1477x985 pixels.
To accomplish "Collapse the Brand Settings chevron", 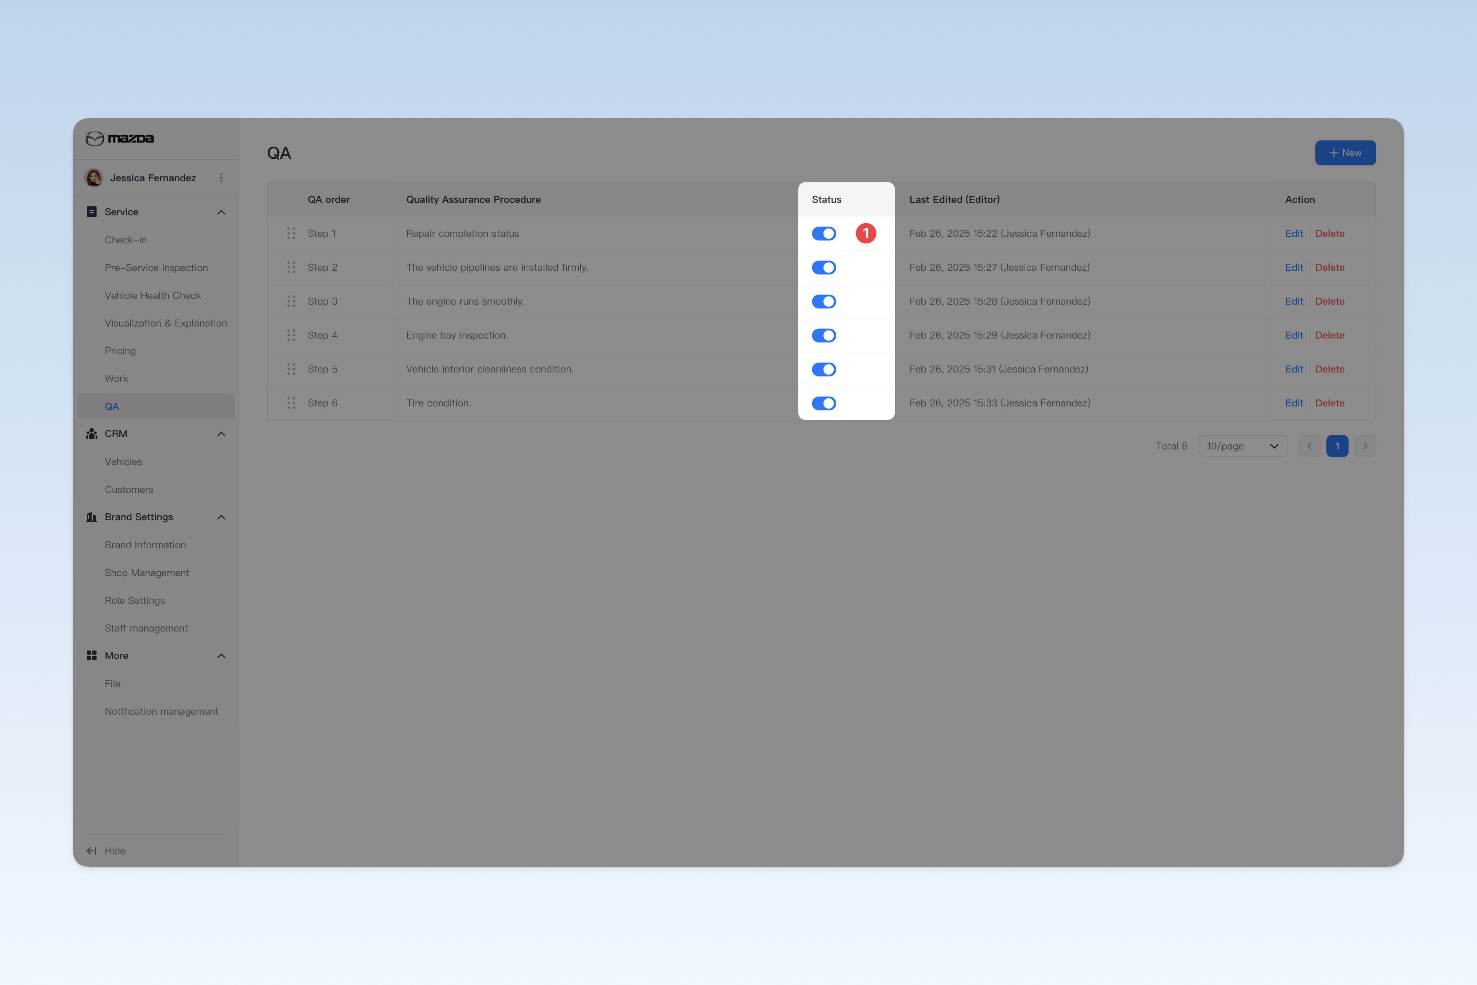I will click(221, 517).
